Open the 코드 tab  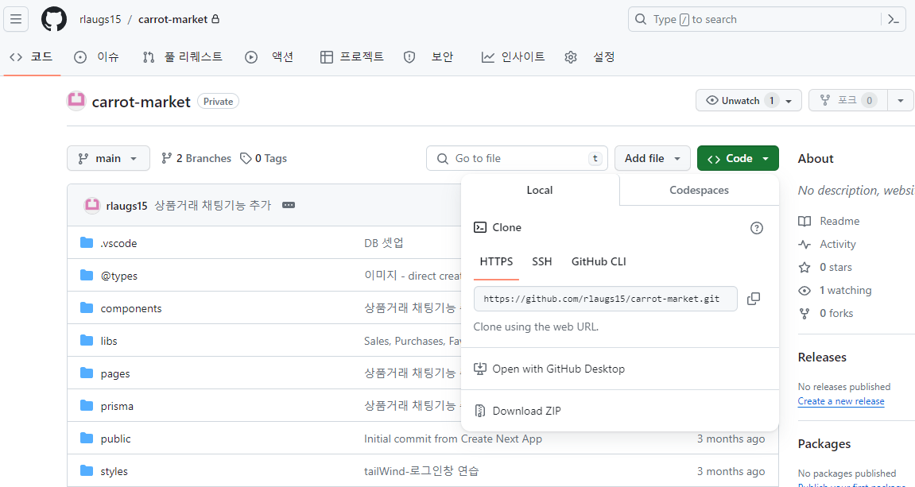click(32, 56)
